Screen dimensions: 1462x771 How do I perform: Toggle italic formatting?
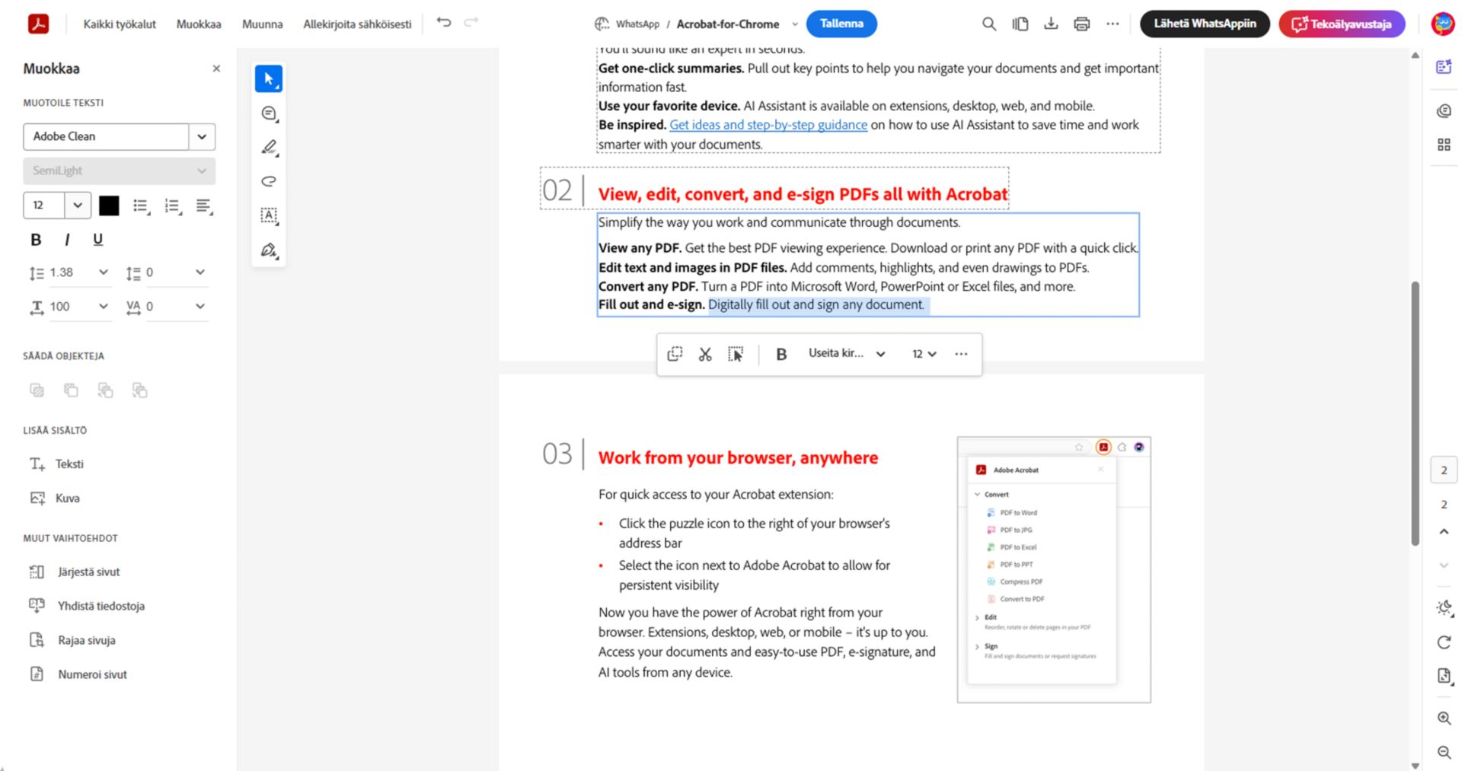click(67, 240)
